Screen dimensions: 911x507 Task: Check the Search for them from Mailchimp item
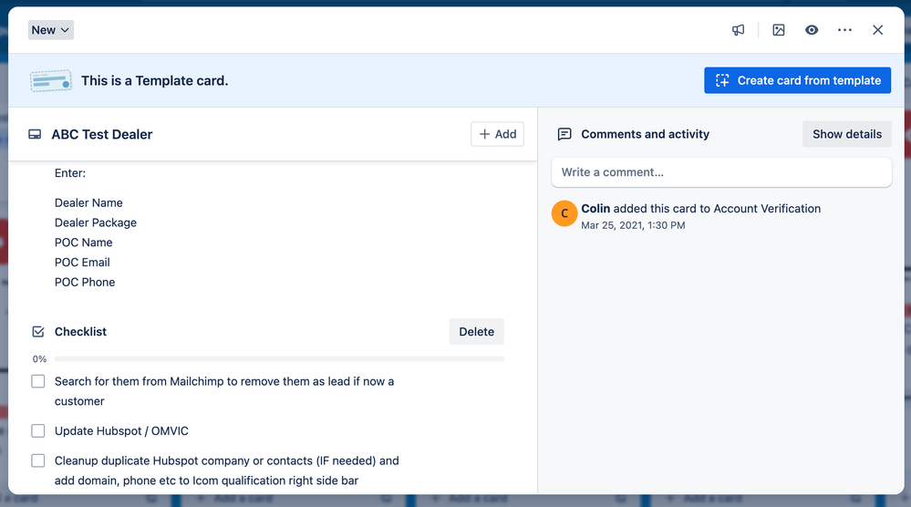37,381
